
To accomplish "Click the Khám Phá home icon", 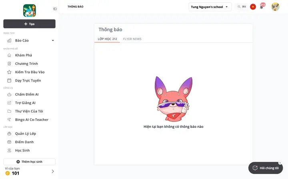I will point(9,55).
